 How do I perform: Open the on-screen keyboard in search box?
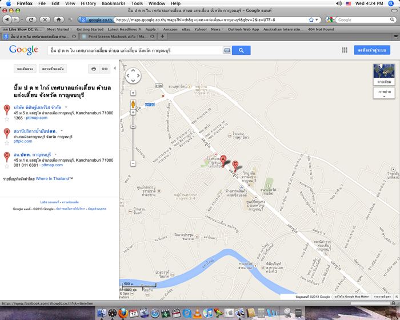pyautogui.click(x=227, y=50)
